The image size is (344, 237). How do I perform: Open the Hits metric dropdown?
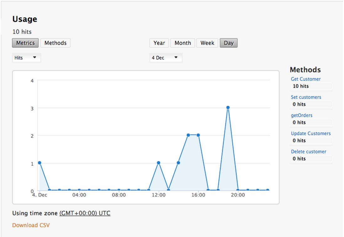[26, 58]
